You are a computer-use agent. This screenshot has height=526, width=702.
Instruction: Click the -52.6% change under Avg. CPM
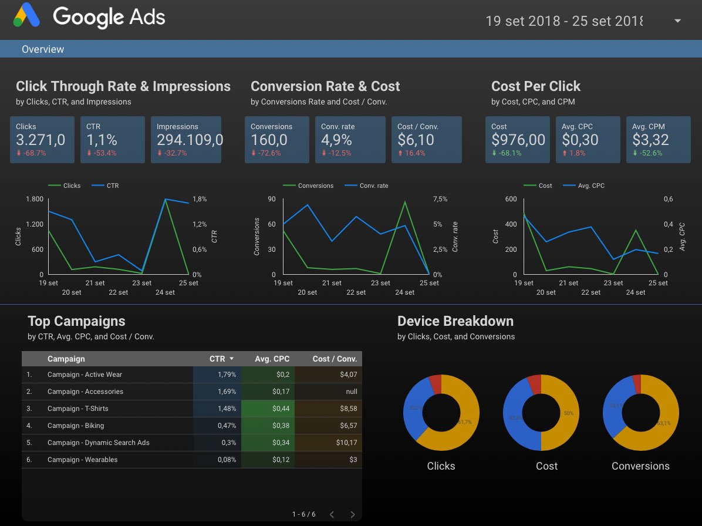(647, 153)
